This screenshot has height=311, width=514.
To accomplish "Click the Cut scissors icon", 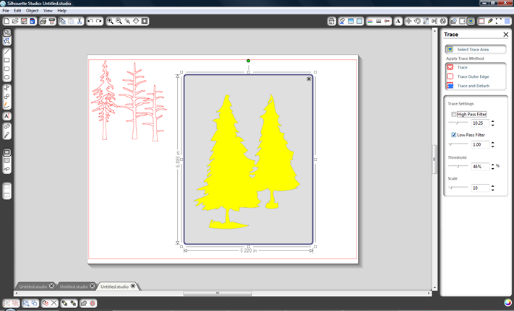I will pyautogui.click(x=80, y=21).
